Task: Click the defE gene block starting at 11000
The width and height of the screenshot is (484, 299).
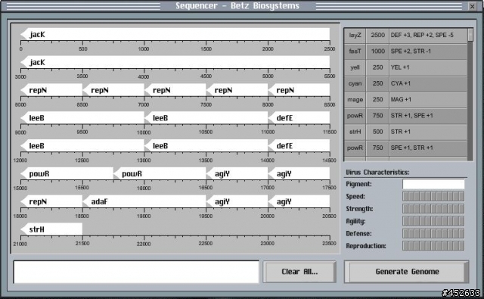Action: (x=299, y=117)
